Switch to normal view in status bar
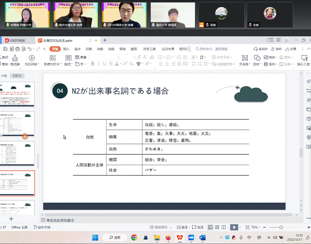Image resolution: width=311 pixels, height=244 pixels. click(x=211, y=227)
